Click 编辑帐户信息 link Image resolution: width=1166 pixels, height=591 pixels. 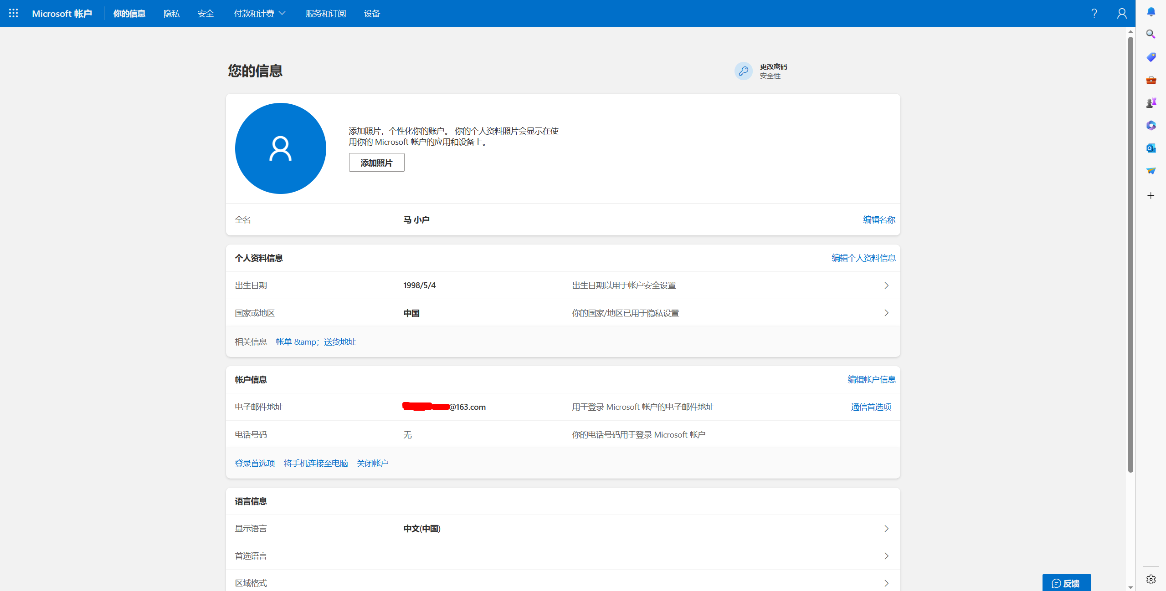(x=871, y=380)
